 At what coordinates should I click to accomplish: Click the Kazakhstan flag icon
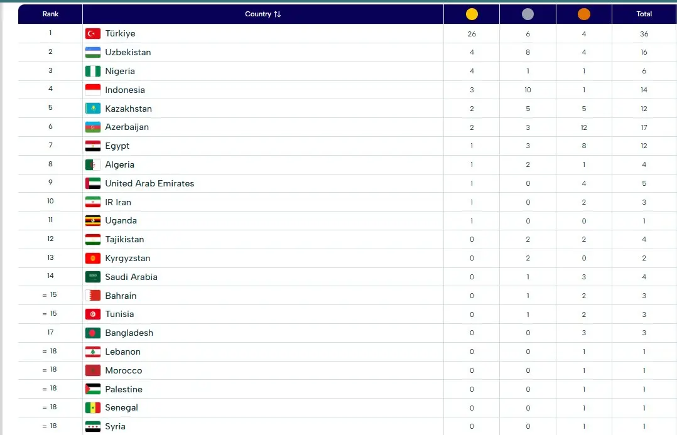point(93,109)
